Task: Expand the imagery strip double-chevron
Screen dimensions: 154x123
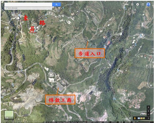Action: [x=148, y=118]
